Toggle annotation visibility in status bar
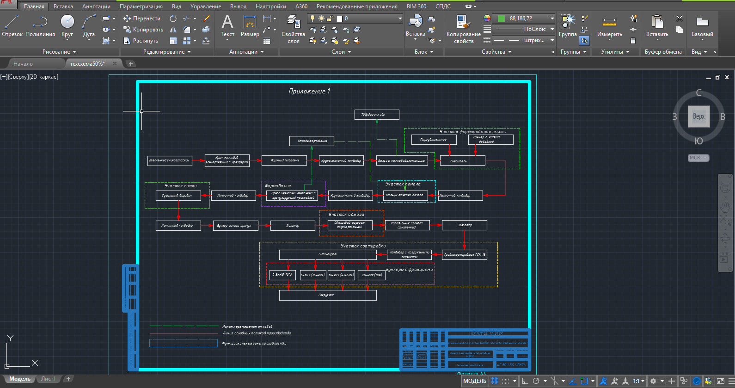 click(603, 381)
